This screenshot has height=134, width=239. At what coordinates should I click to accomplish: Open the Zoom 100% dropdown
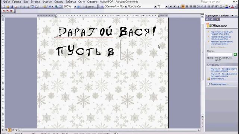pos(75,7)
